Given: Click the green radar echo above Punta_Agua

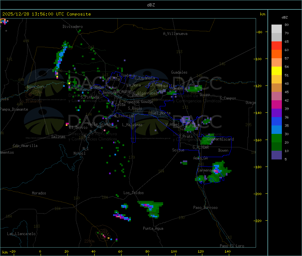Looking at the screenshot, I should click(151, 209).
